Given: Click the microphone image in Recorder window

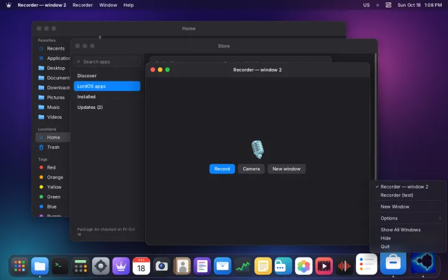Looking at the screenshot, I should point(258,149).
